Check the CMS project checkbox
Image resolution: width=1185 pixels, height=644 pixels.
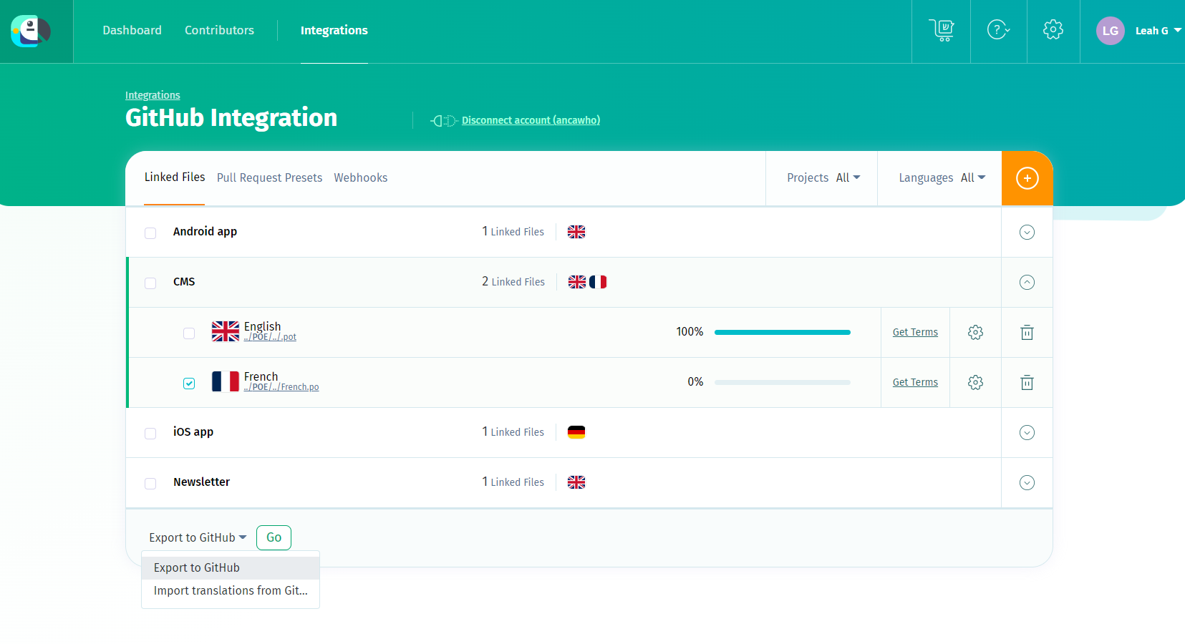pyautogui.click(x=150, y=283)
